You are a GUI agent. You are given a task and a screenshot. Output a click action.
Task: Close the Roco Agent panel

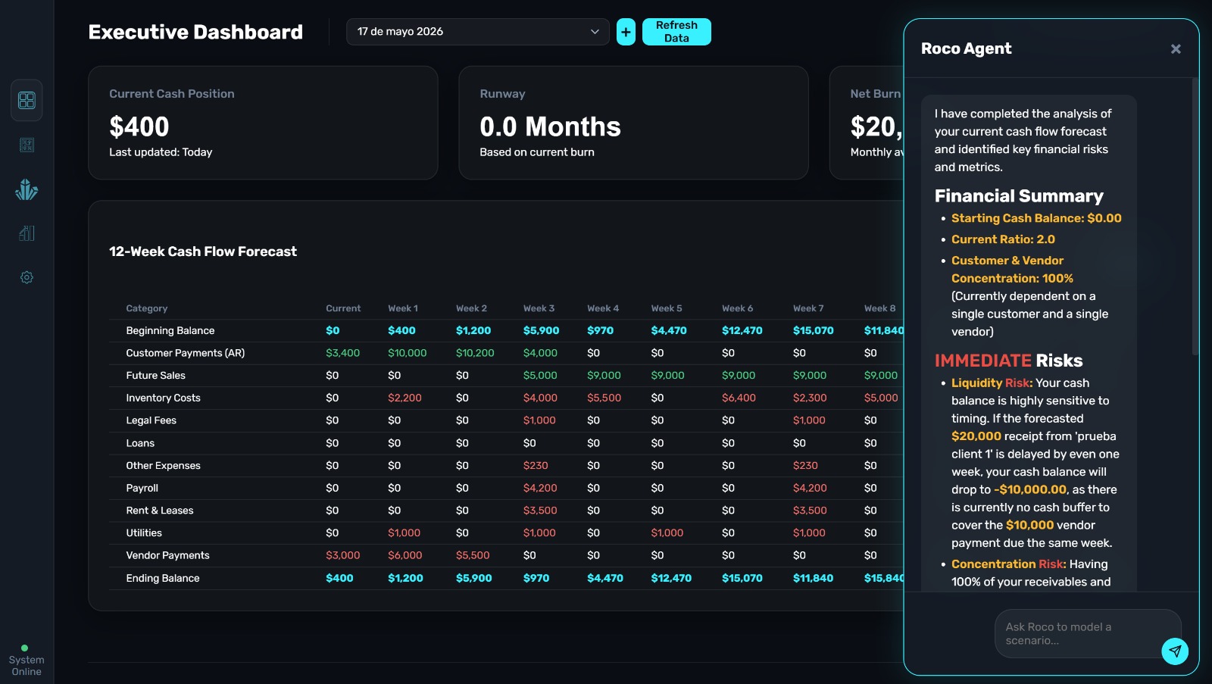click(x=1176, y=48)
